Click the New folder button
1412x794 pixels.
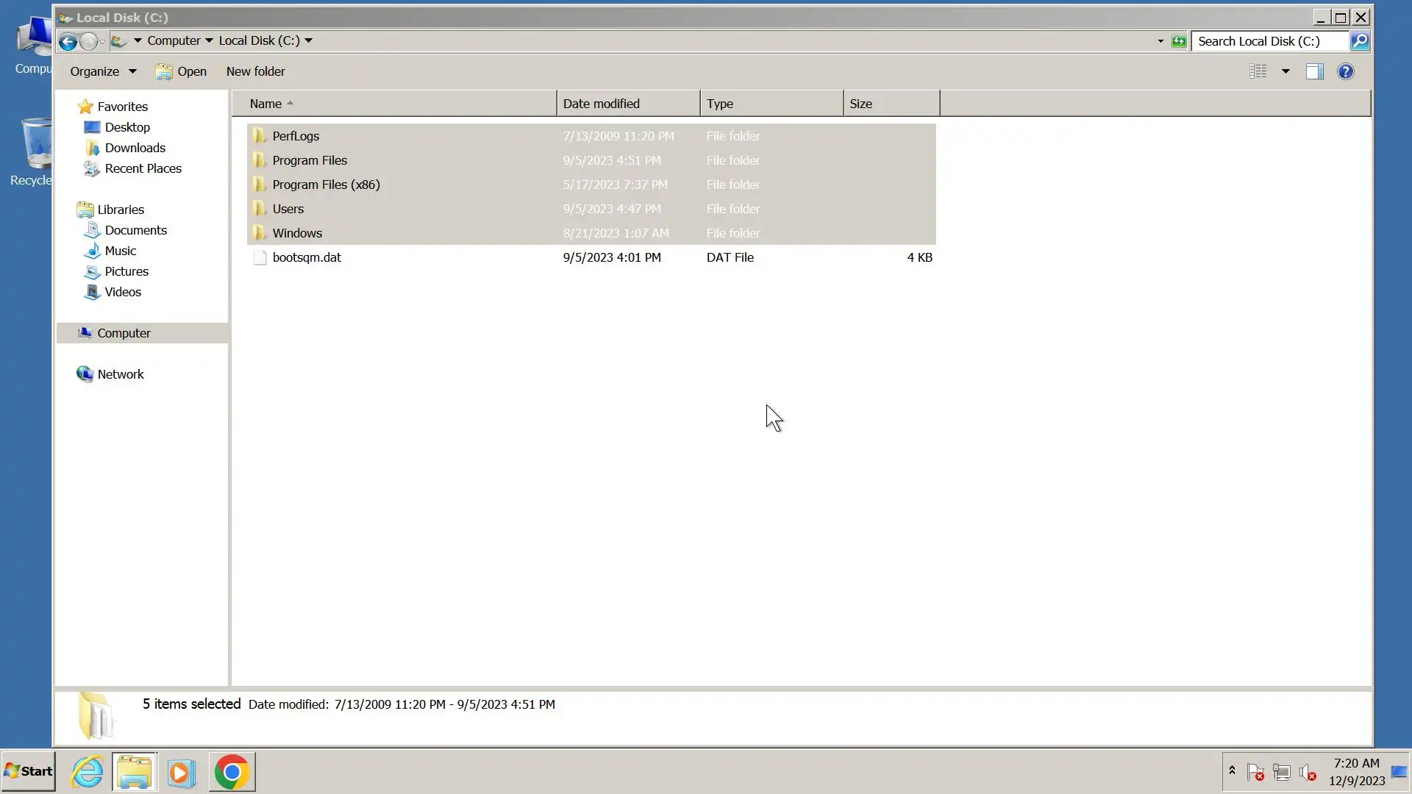[255, 71]
